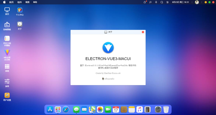Open Launchpad in the dock
The height and width of the screenshot is (115, 216).
58,110
